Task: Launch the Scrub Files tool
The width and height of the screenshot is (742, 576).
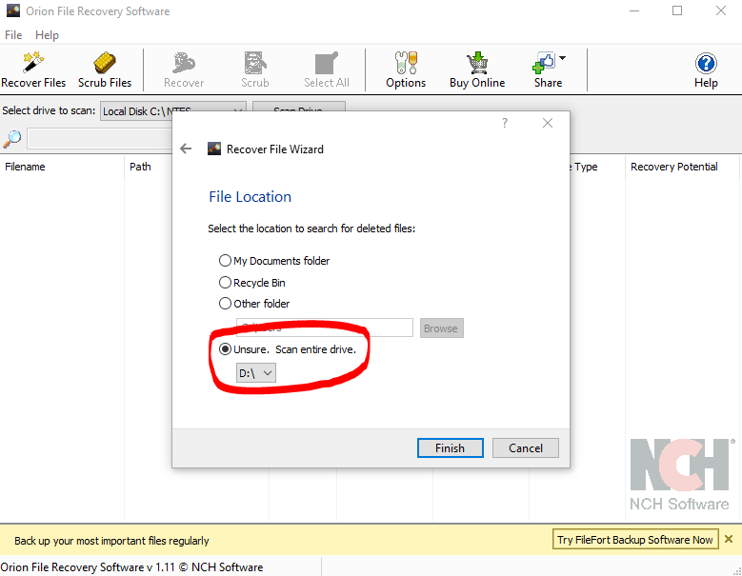Action: click(105, 70)
